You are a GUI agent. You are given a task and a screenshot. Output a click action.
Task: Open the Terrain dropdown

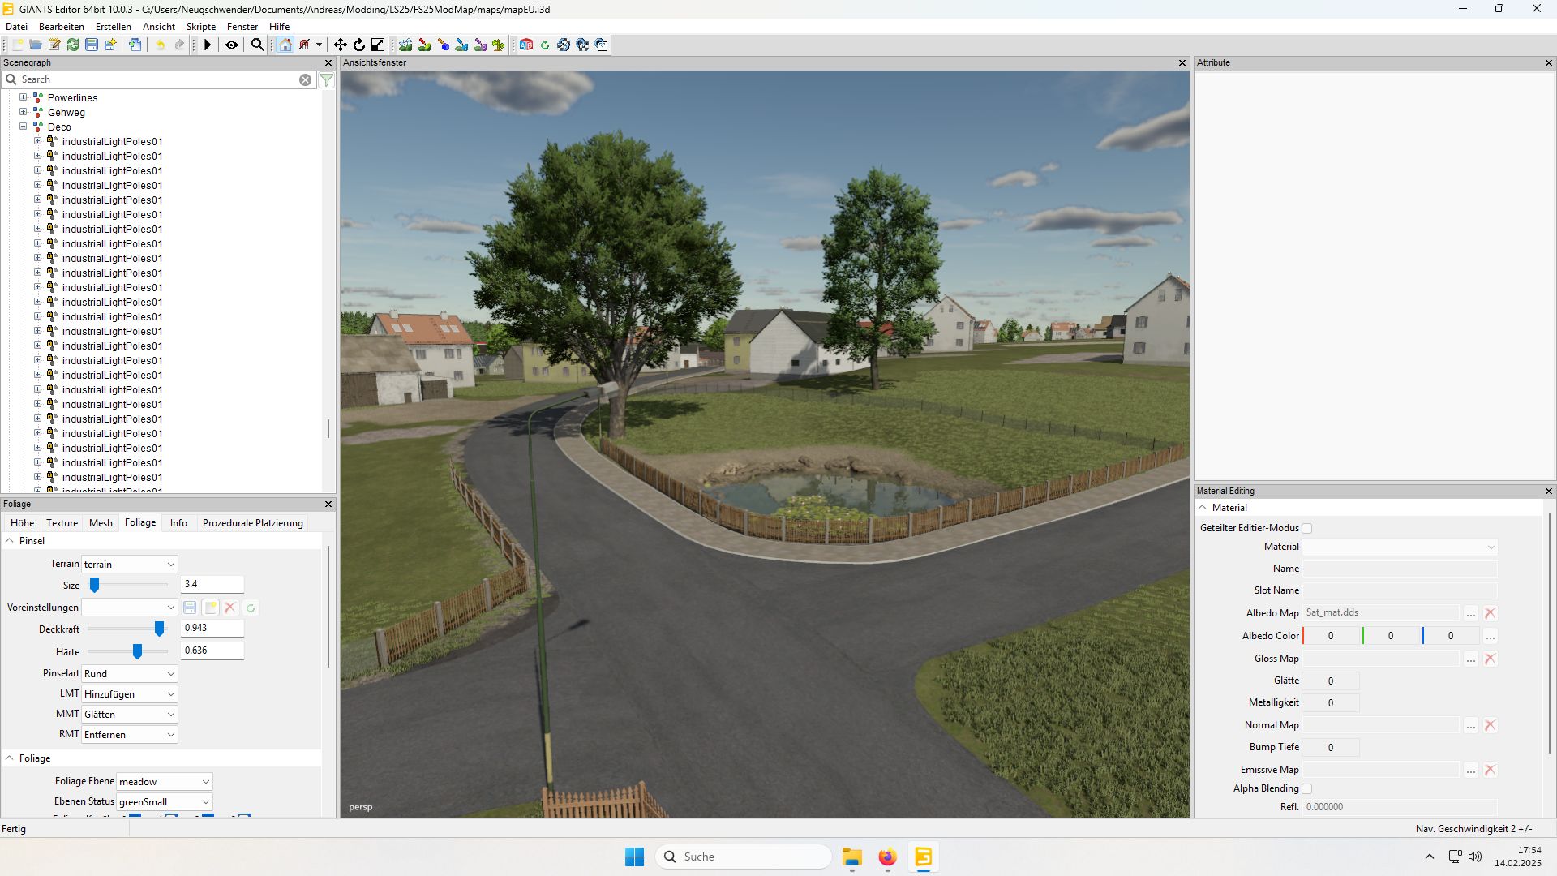130,565
